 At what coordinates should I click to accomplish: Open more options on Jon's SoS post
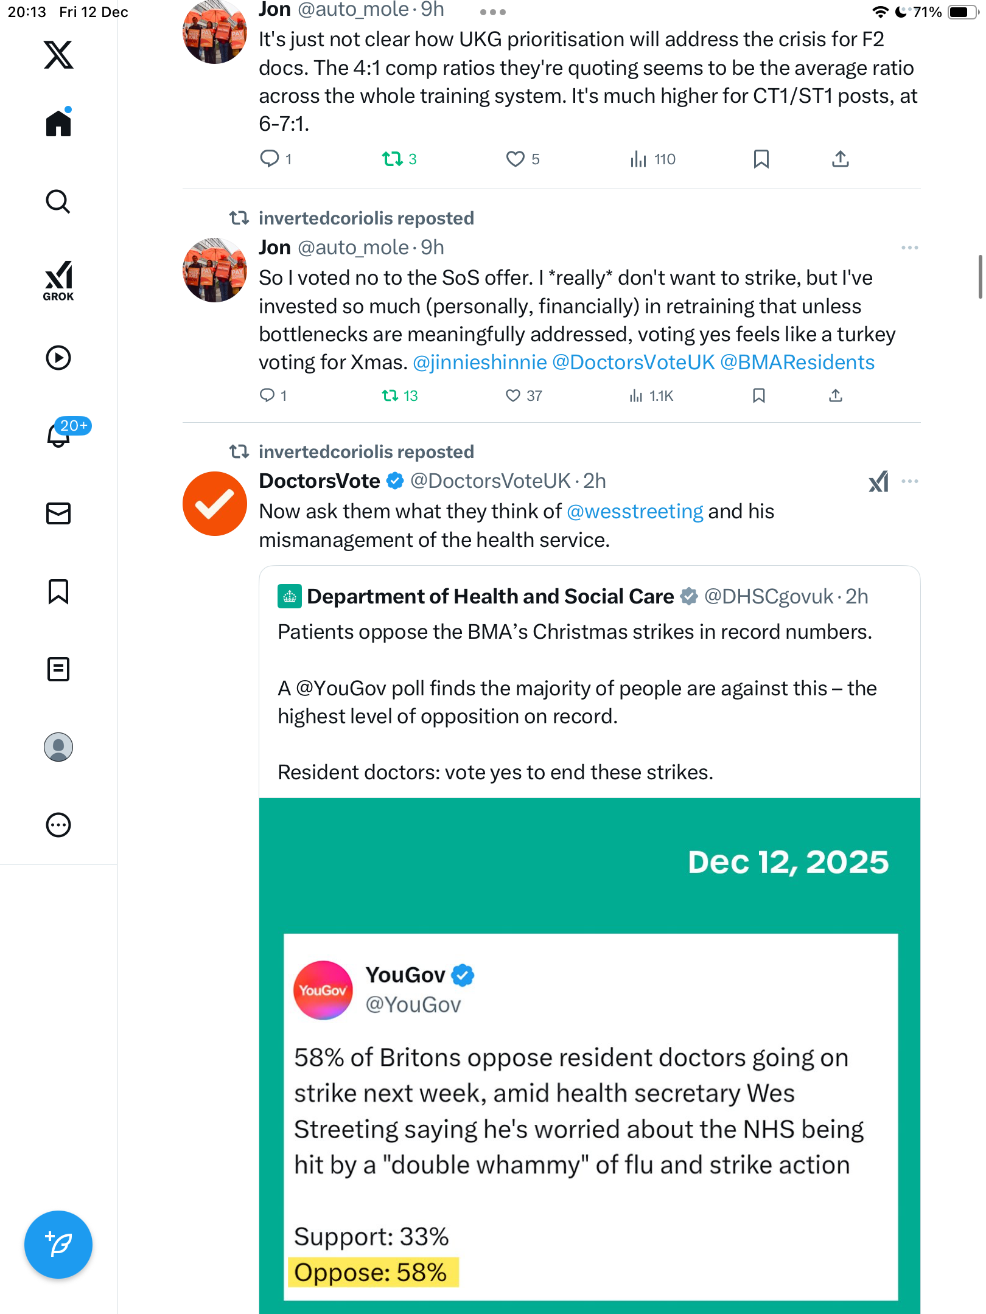point(910,248)
